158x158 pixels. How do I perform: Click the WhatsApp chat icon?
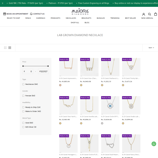point(154,144)
